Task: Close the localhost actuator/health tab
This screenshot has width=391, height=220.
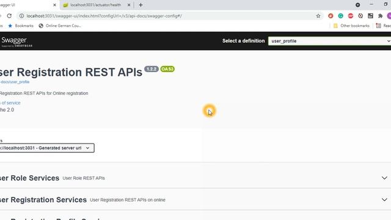Action: (129, 5)
